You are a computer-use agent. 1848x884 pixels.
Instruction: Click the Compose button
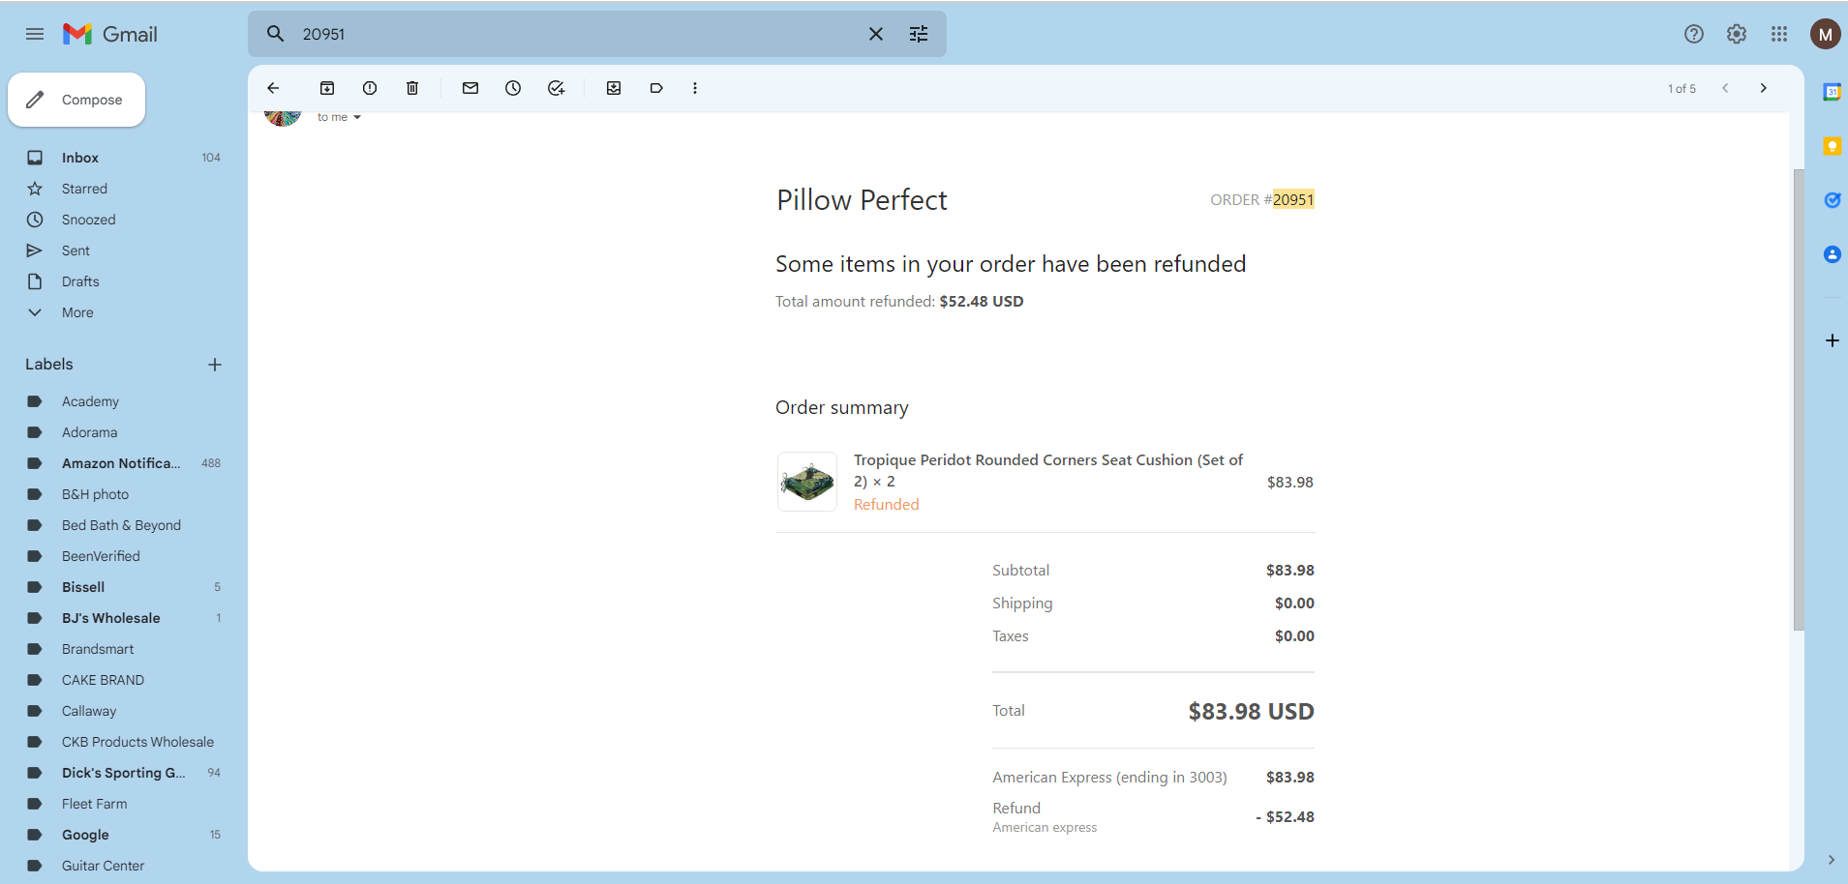click(x=76, y=100)
